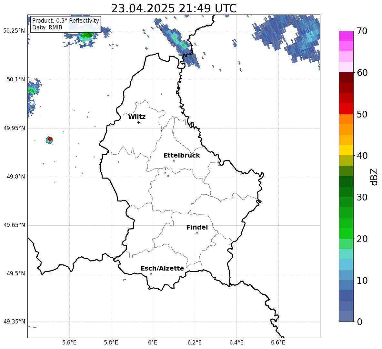Click the red dot marker west of Luxembourg
Screen dimensions: 382x349
50,139
